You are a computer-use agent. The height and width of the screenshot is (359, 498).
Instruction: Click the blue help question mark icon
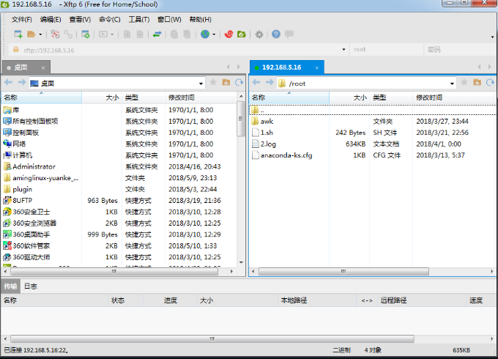(276, 34)
